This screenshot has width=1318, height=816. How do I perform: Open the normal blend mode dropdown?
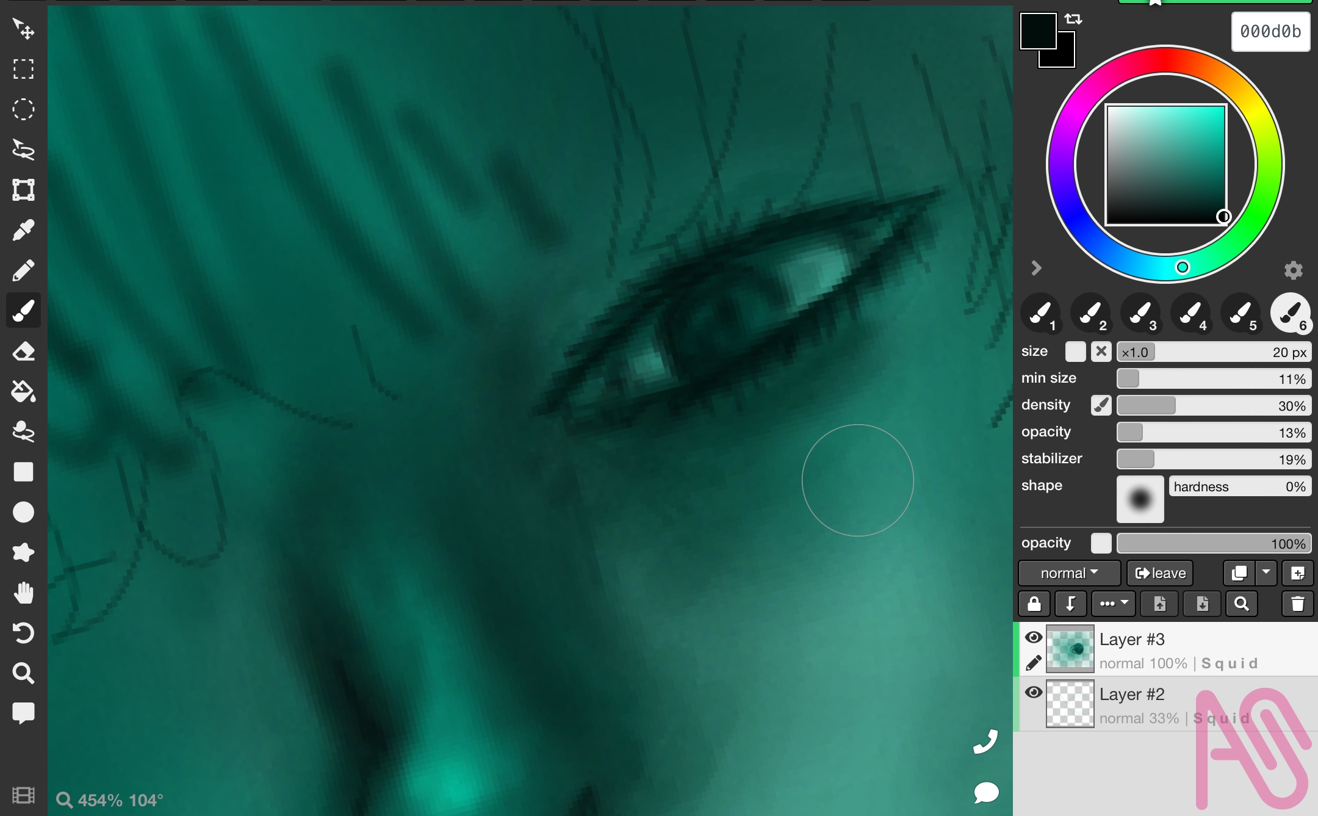(x=1069, y=573)
